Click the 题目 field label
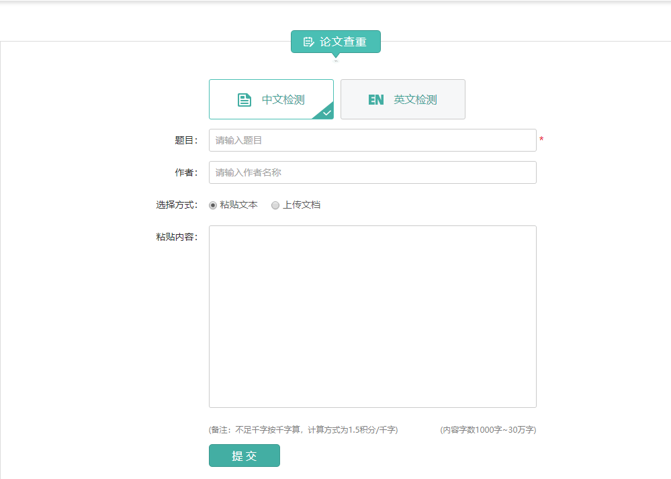 tap(185, 140)
